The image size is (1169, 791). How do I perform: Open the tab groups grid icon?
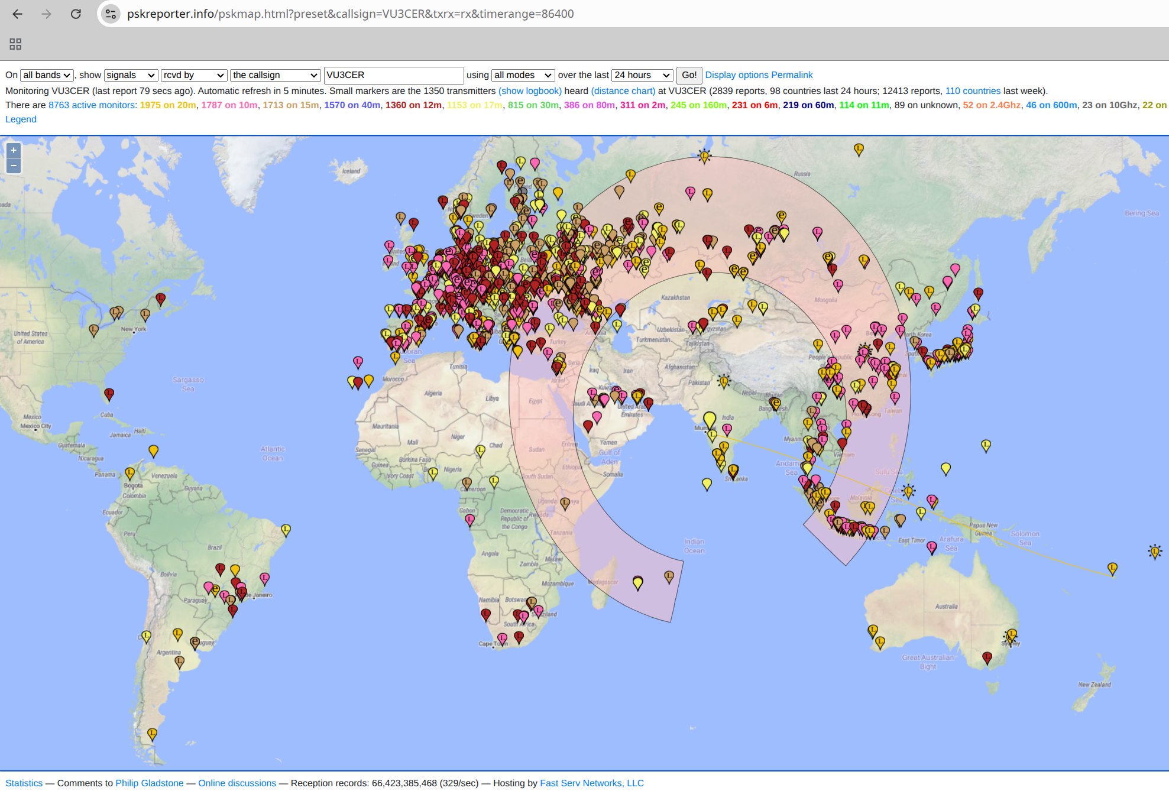click(x=15, y=44)
